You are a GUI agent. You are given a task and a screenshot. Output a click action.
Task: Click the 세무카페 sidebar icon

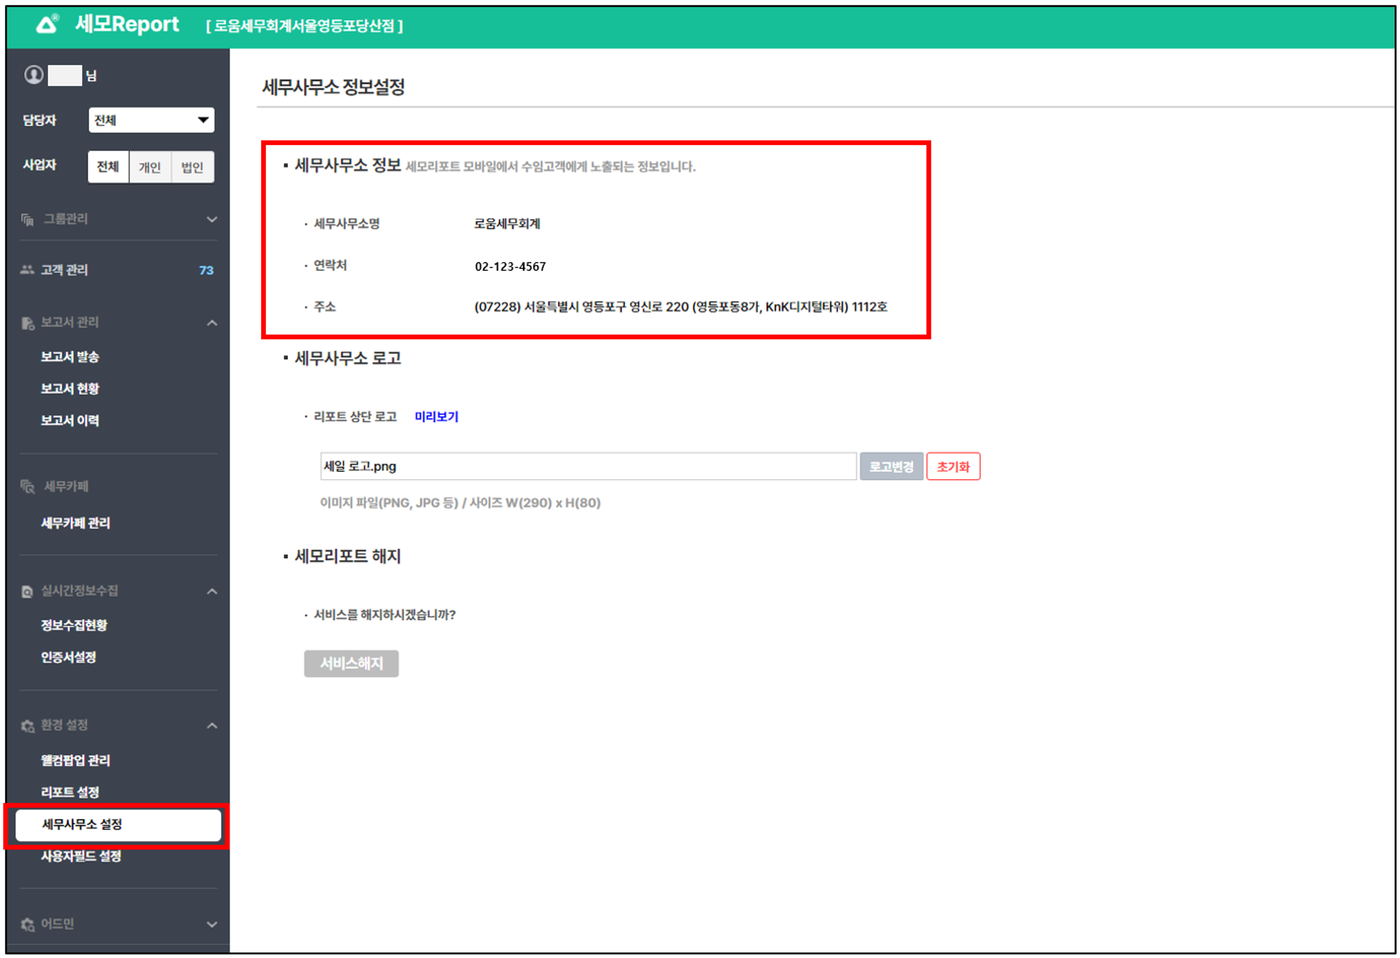pos(27,486)
